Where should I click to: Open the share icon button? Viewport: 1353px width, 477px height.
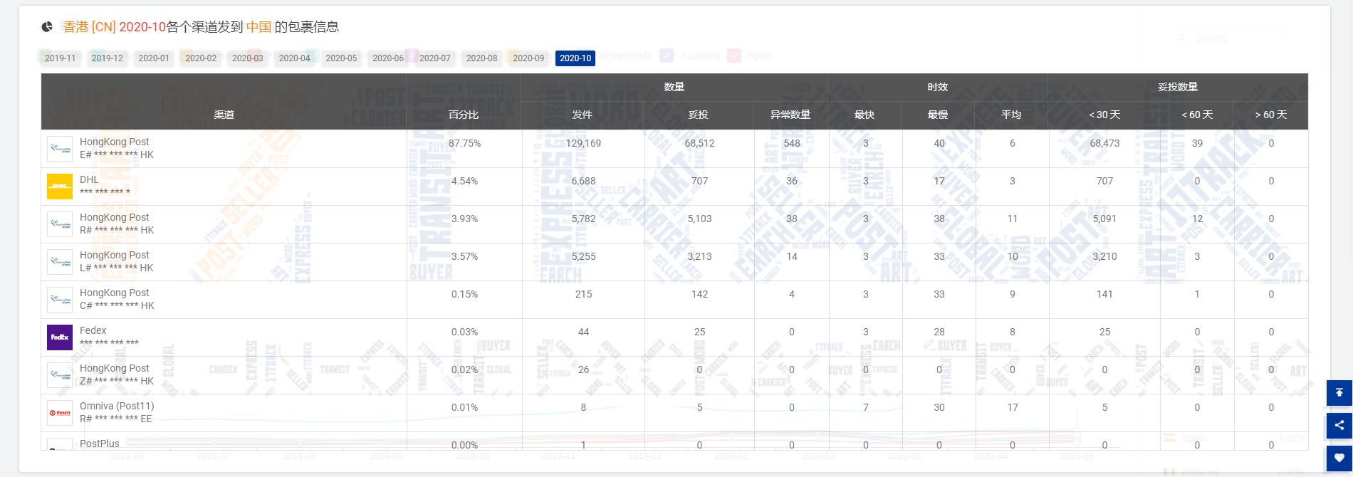(1339, 426)
